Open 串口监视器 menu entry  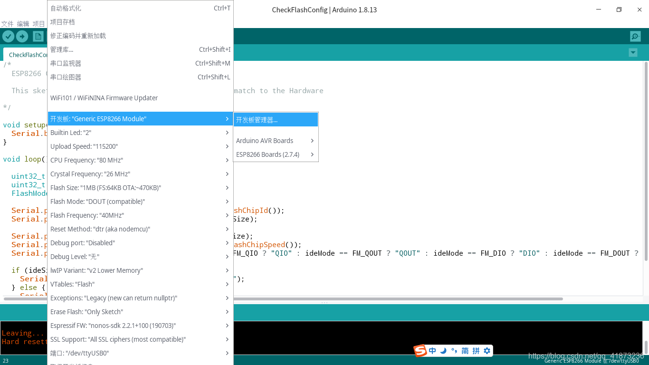point(141,63)
